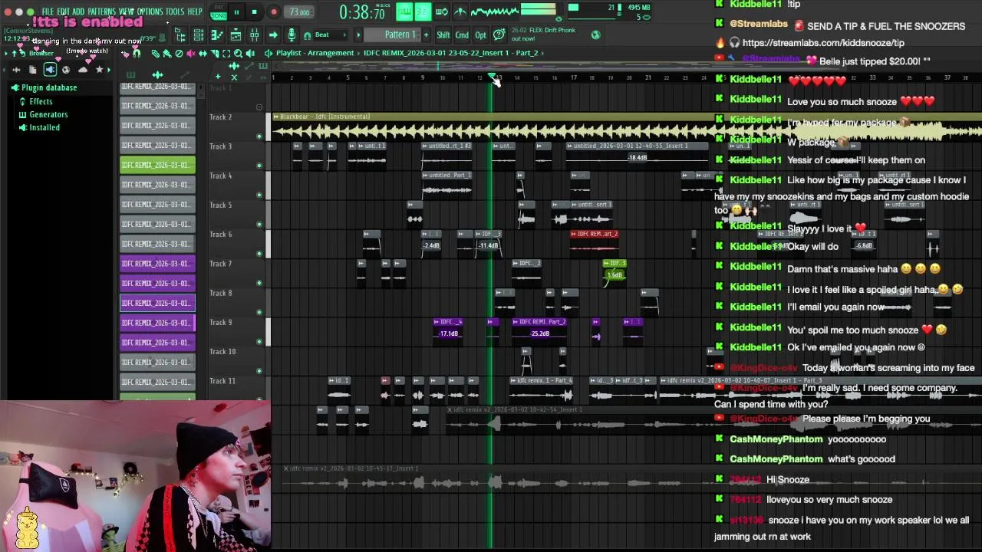Image resolution: width=982 pixels, height=552 pixels.
Task: Open the TOOLS menu
Action: point(175,12)
